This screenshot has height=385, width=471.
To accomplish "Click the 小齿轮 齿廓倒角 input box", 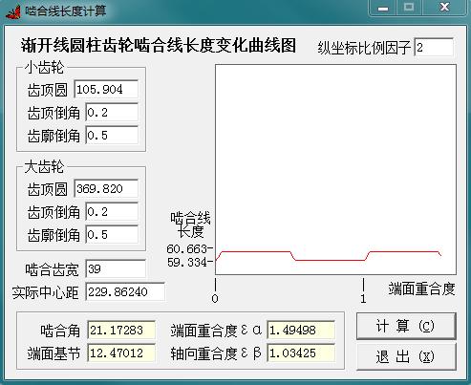I will coord(112,135).
